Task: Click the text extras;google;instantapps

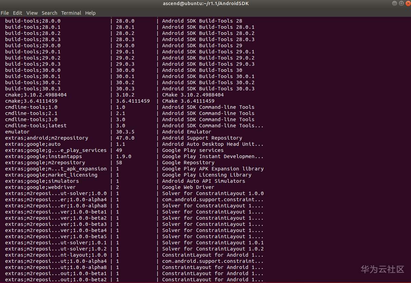Action: click(x=43, y=156)
